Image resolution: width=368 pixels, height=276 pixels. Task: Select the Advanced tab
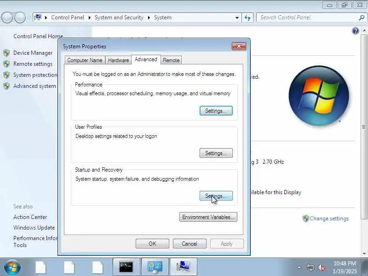[146, 59]
